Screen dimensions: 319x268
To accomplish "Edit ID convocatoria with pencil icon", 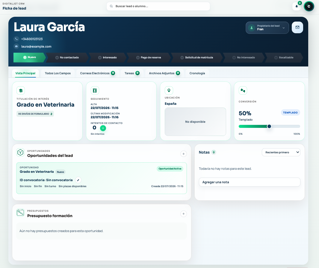I will point(78,180).
